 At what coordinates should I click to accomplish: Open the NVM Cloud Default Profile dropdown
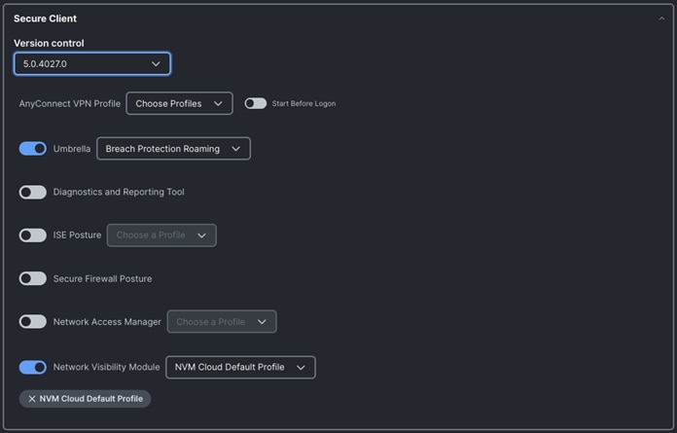tap(240, 367)
